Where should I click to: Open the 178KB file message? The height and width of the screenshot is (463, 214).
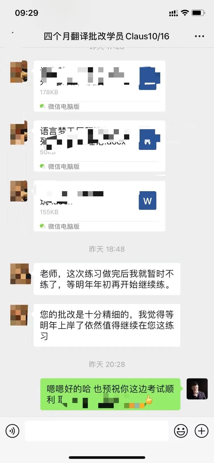(x=99, y=86)
